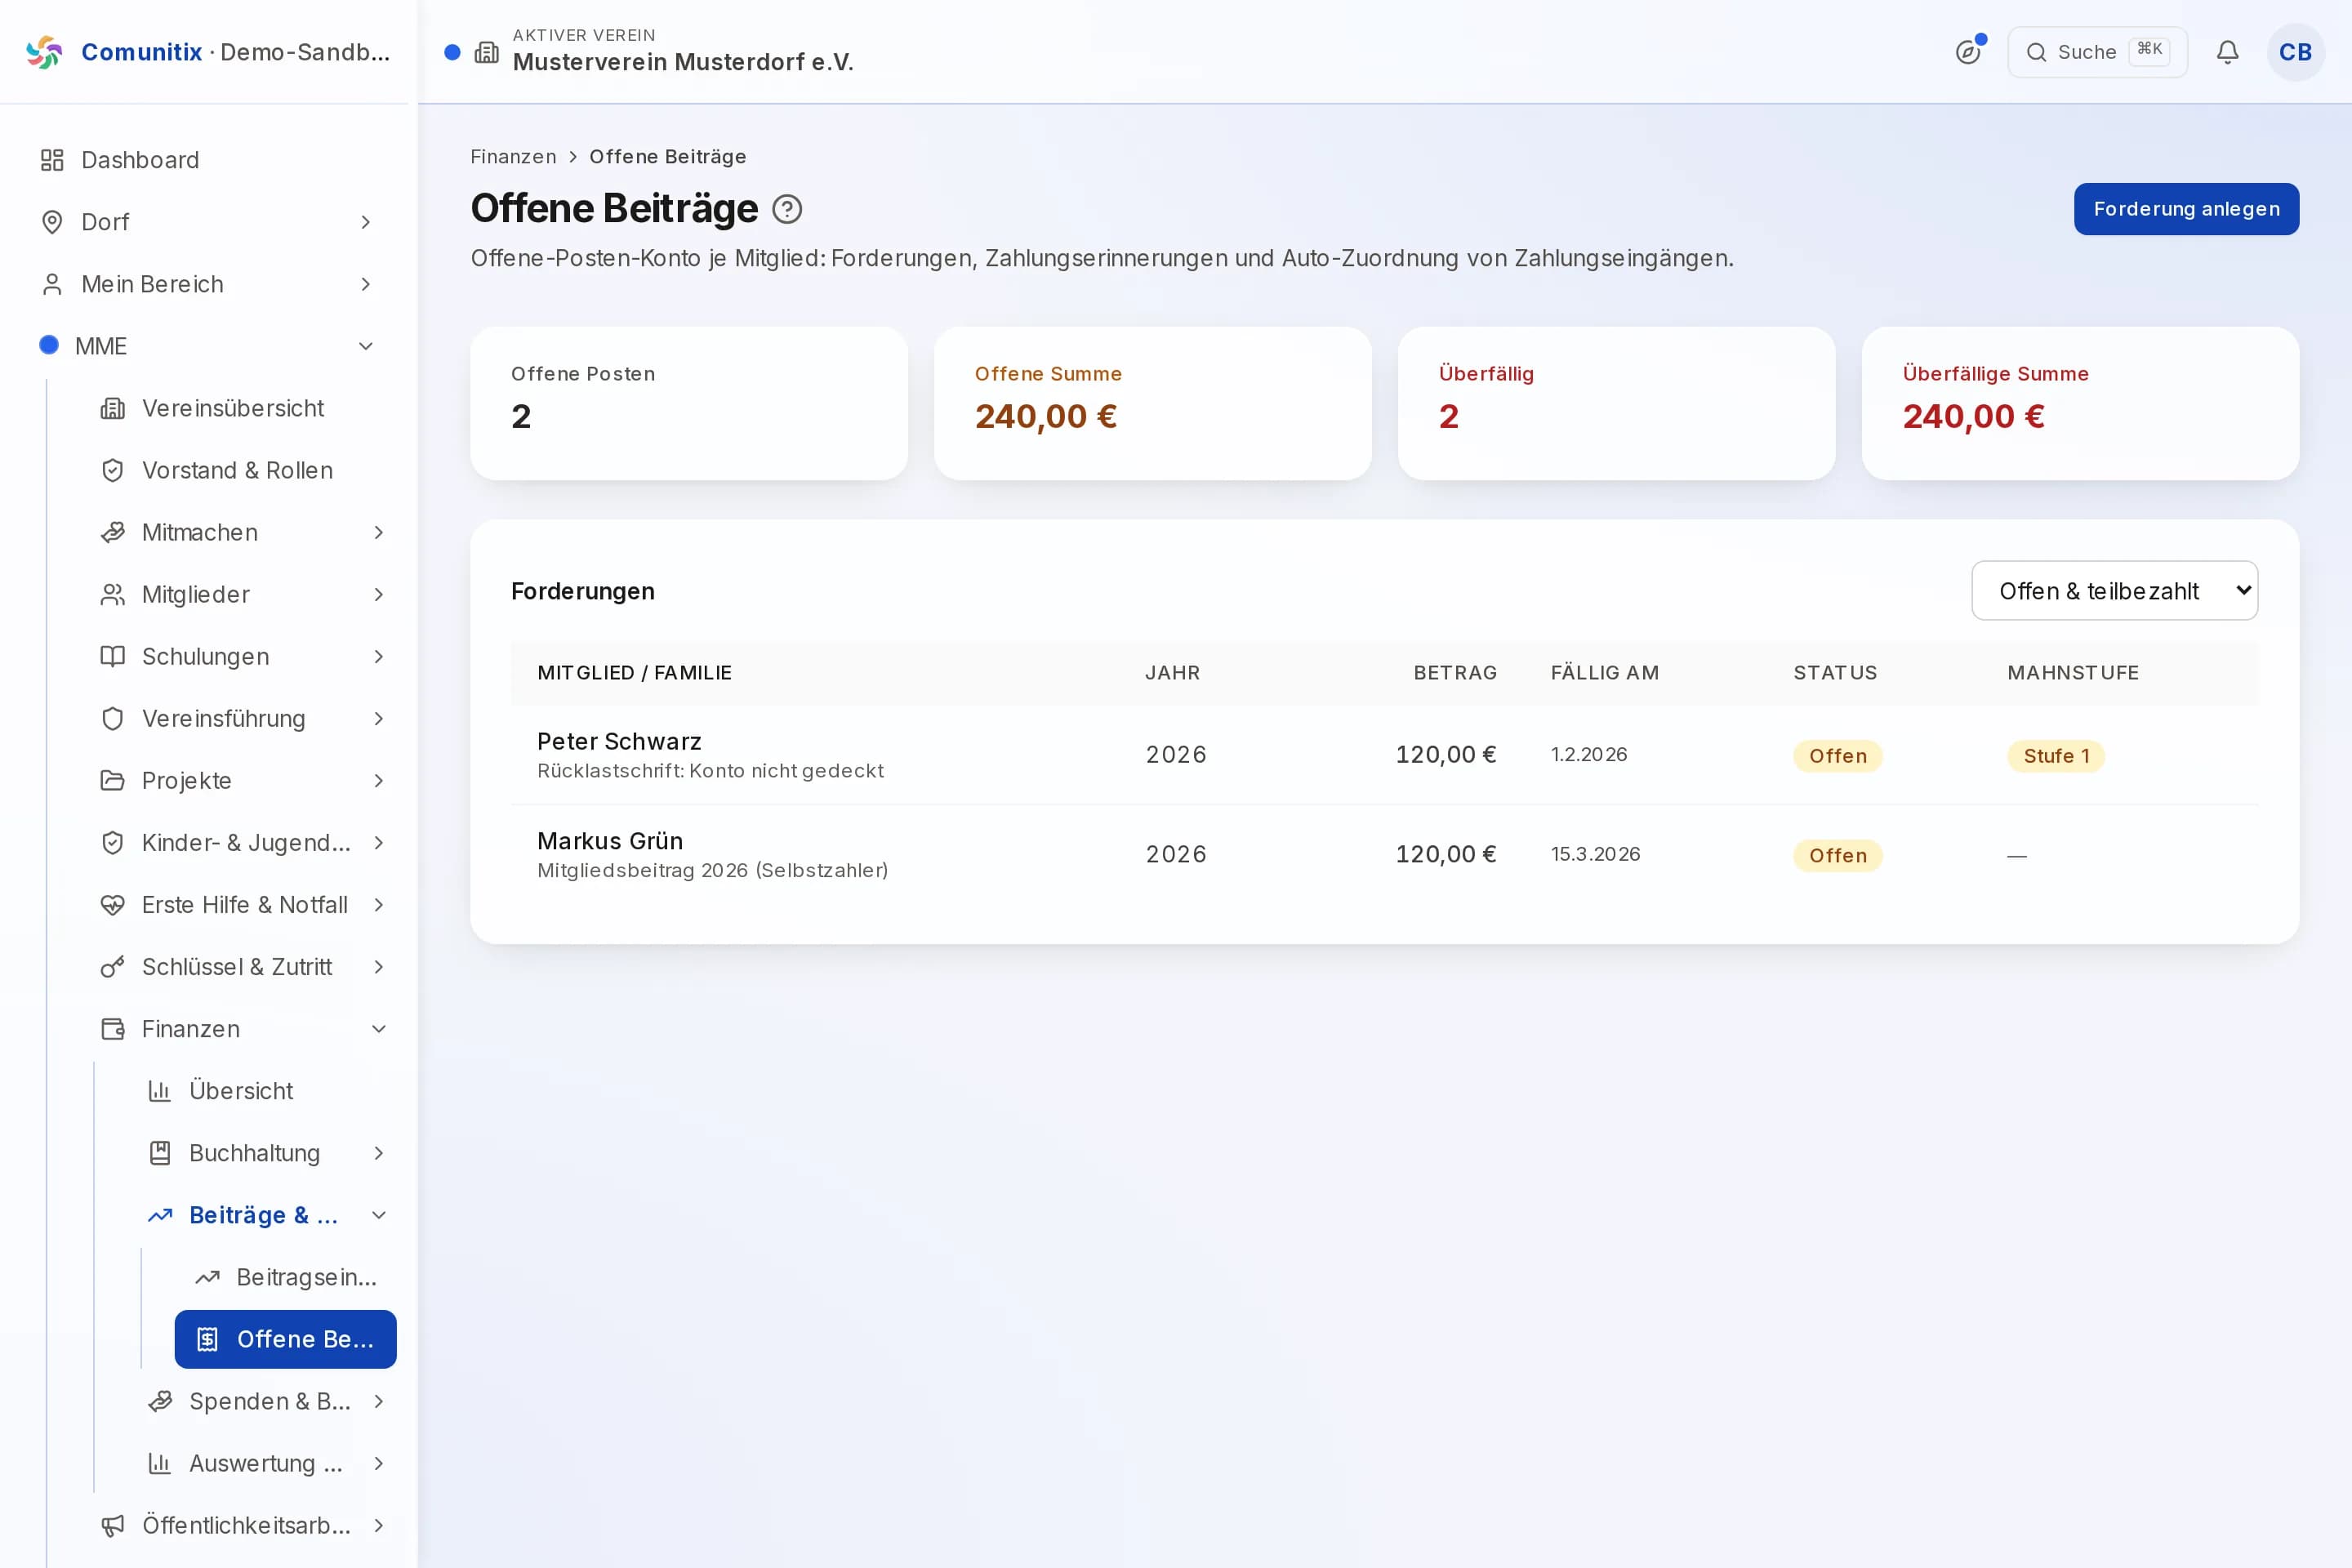The width and height of the screenshot is (2352, 1568).
Task: Expand the Projekte submenu chevron
Action: pyautogui.click(x=379, y=780)
